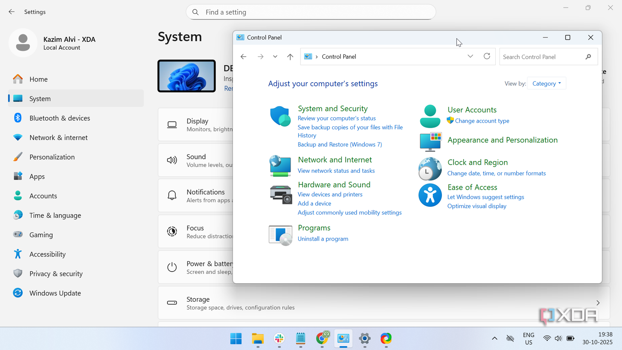The width and height of the screenshot is (622, 350).
Task: Select Accounts in the Settings sidebar
Action: click(76, 196)
